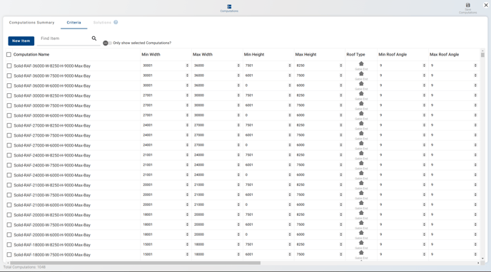Sort by Min Width column header
491x272 pixels.
151,55
